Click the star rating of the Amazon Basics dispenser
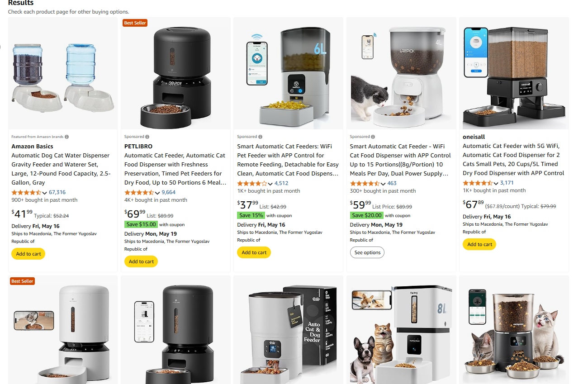The height and width of the screenshot is (384, 588). 26,192
